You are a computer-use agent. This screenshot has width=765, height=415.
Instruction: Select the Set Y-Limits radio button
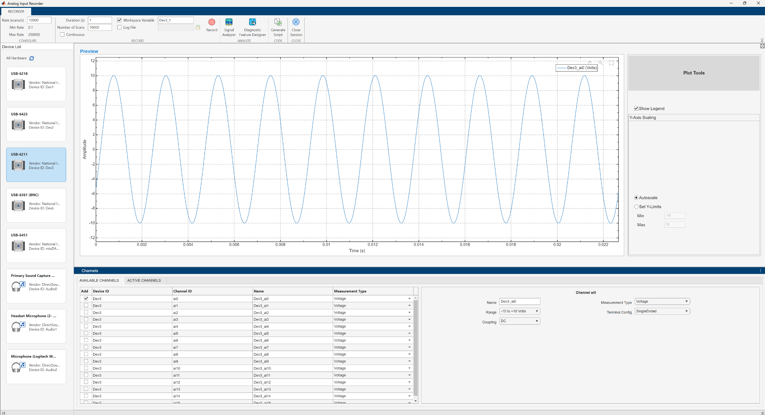636,206
